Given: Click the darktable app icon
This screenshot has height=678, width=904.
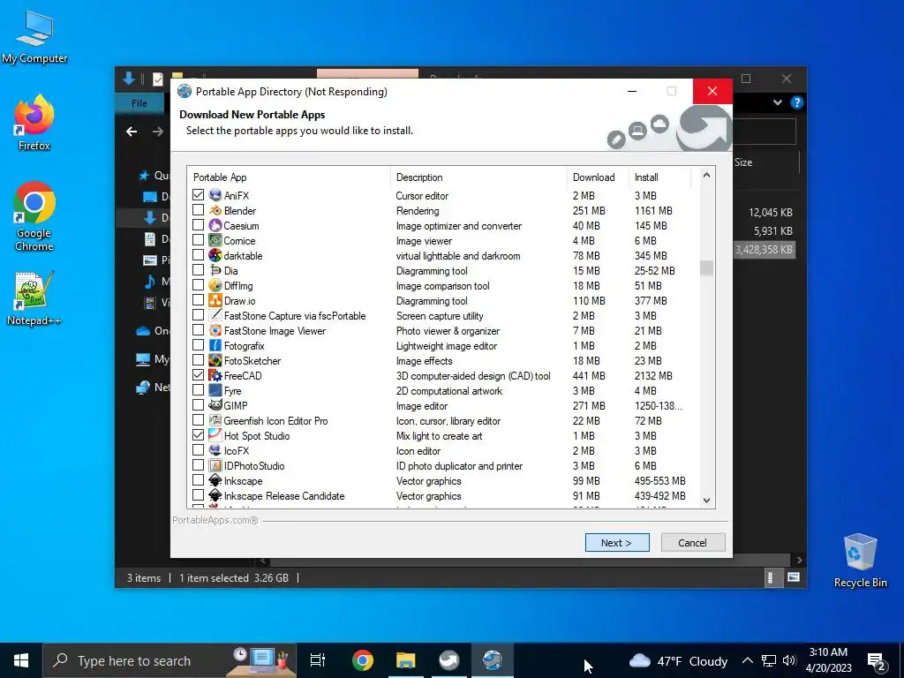Looking at the screenshot, I should click(215, 255).
